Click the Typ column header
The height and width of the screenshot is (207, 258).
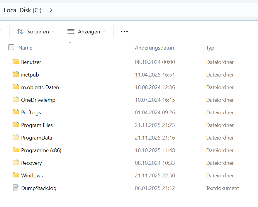coord(210,47)
